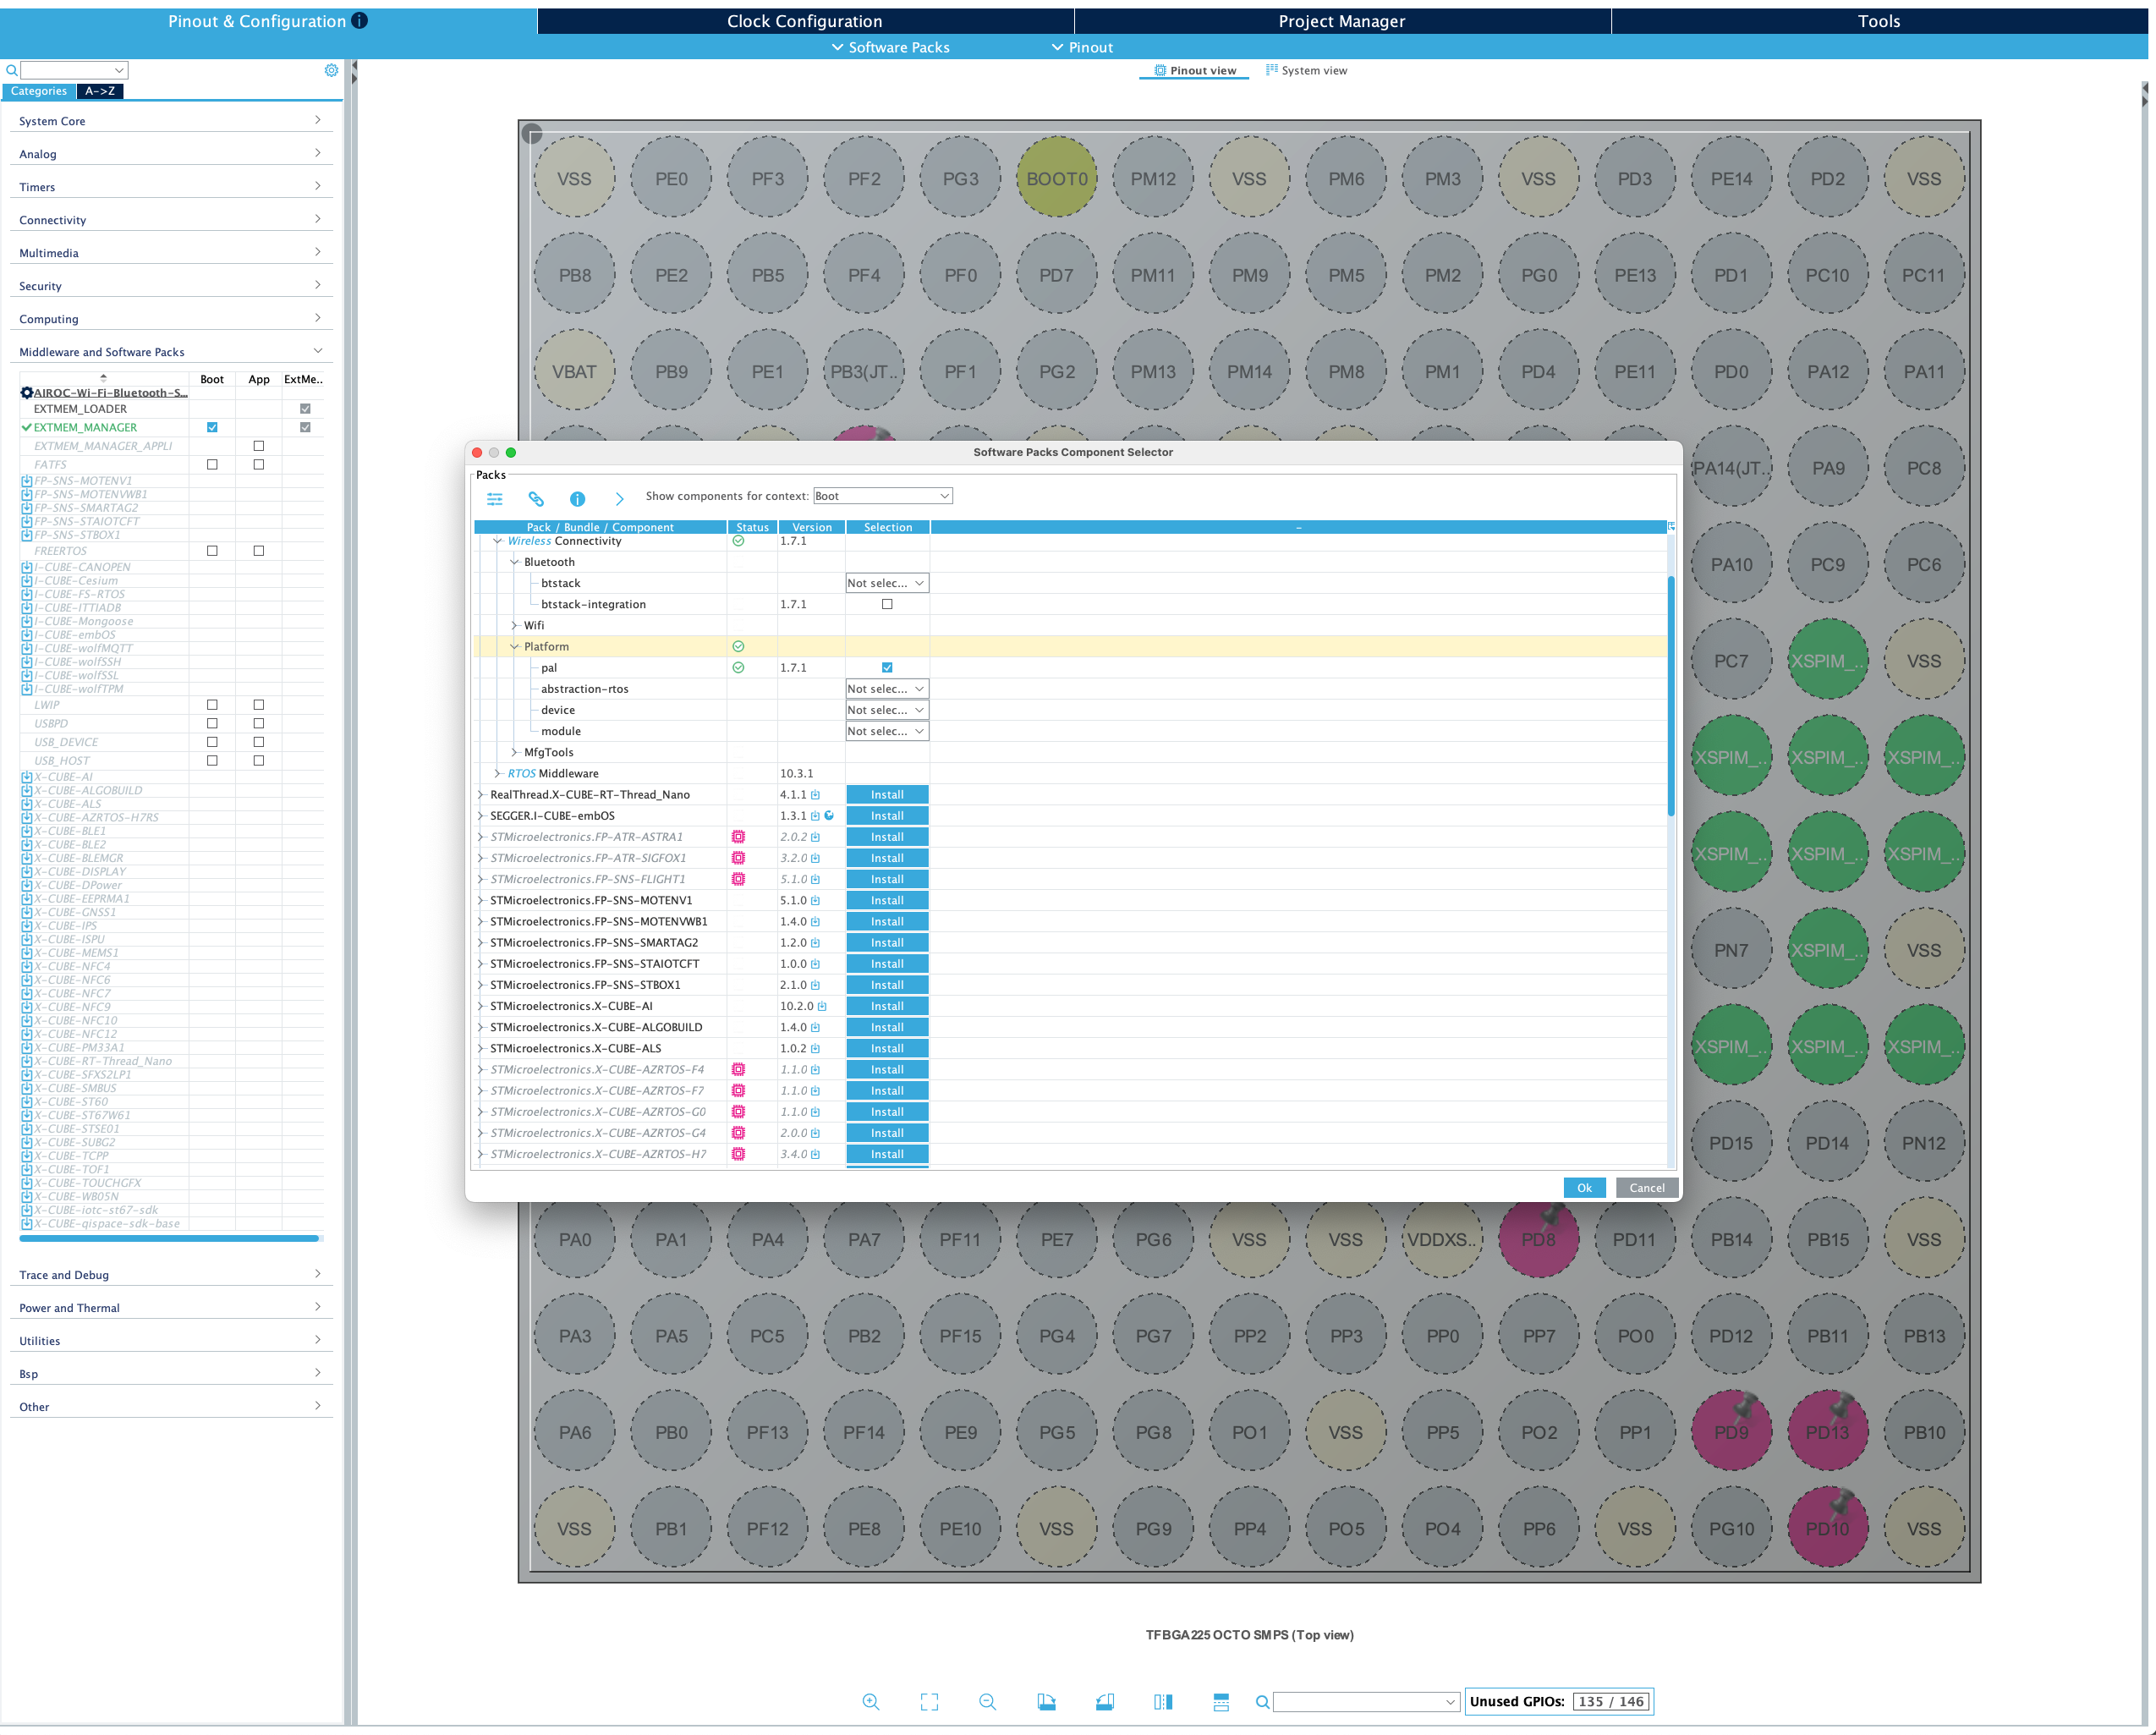2156x1735 pixels.
Task: Fit the chip view to best fit
Action: (x=929, y=1701)
